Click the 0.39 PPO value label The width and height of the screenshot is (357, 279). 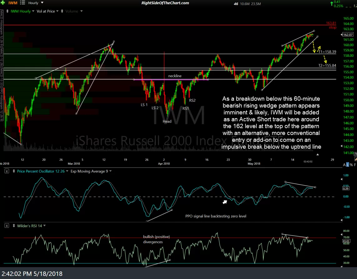pyautogui.click(x=346, y=188)
